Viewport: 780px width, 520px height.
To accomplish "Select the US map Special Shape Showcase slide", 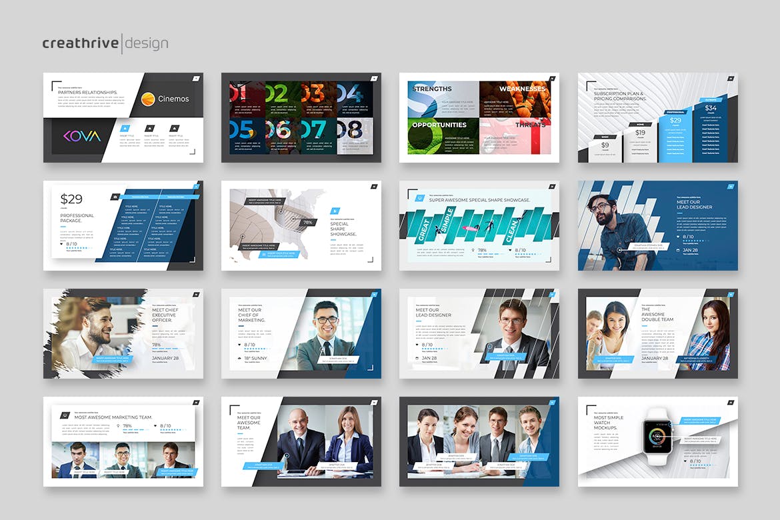I will coord(301,226).
